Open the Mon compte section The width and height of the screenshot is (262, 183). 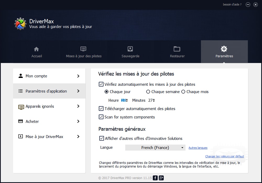pos(49,76)
